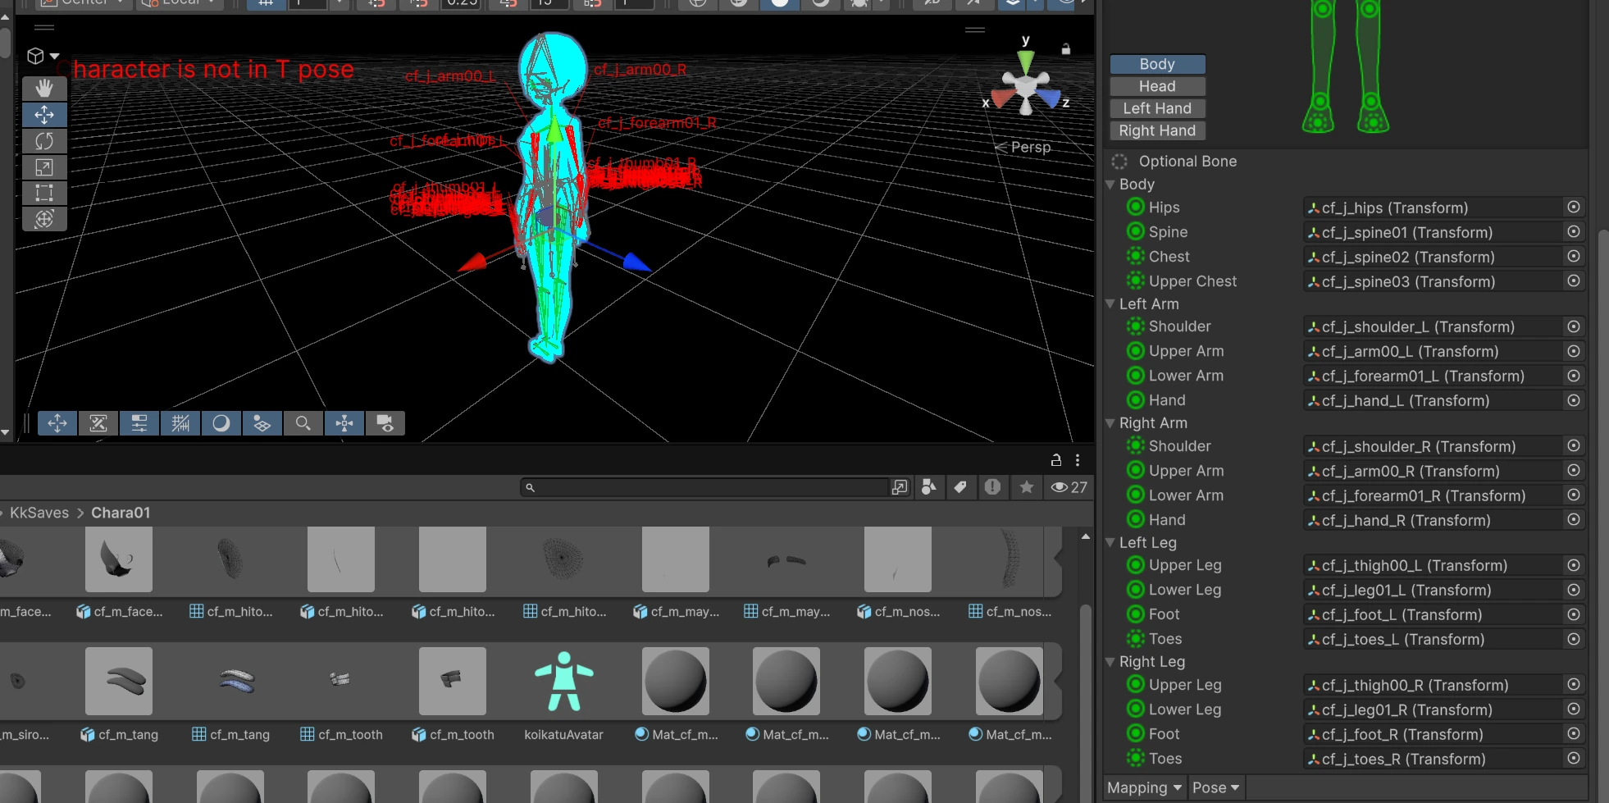Switch avatar view to Left Hand
This screenshot has width=1609, height=803.
[1157, 108]
